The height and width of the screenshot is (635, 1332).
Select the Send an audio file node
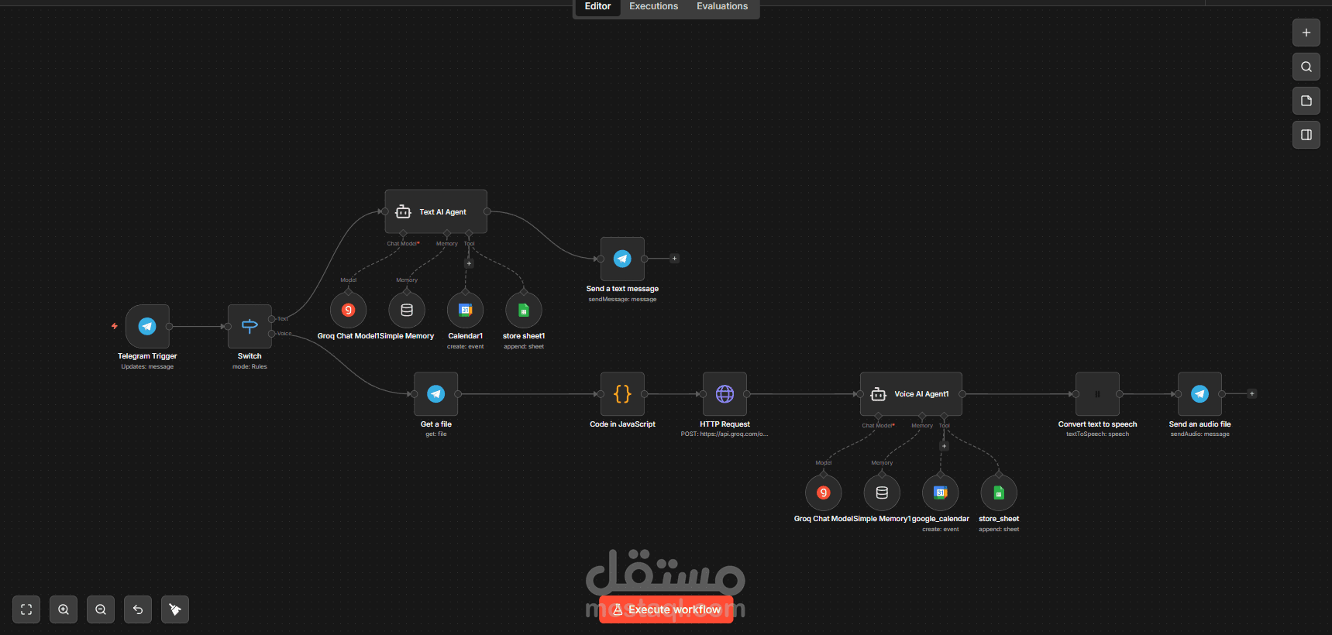(1199, 394)
